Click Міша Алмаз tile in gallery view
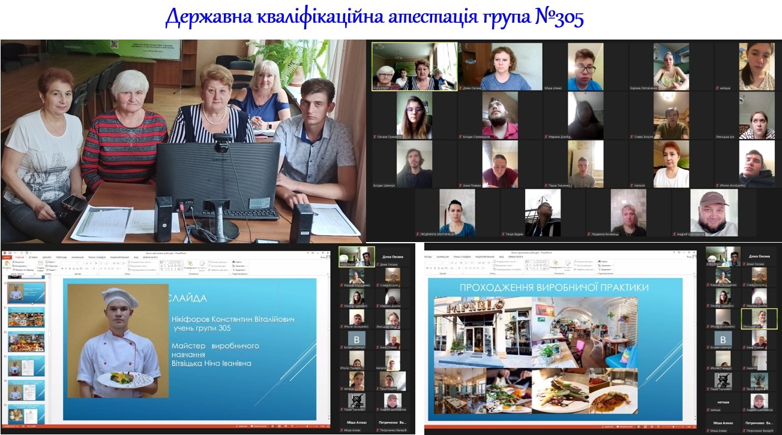 click(585, 66)
